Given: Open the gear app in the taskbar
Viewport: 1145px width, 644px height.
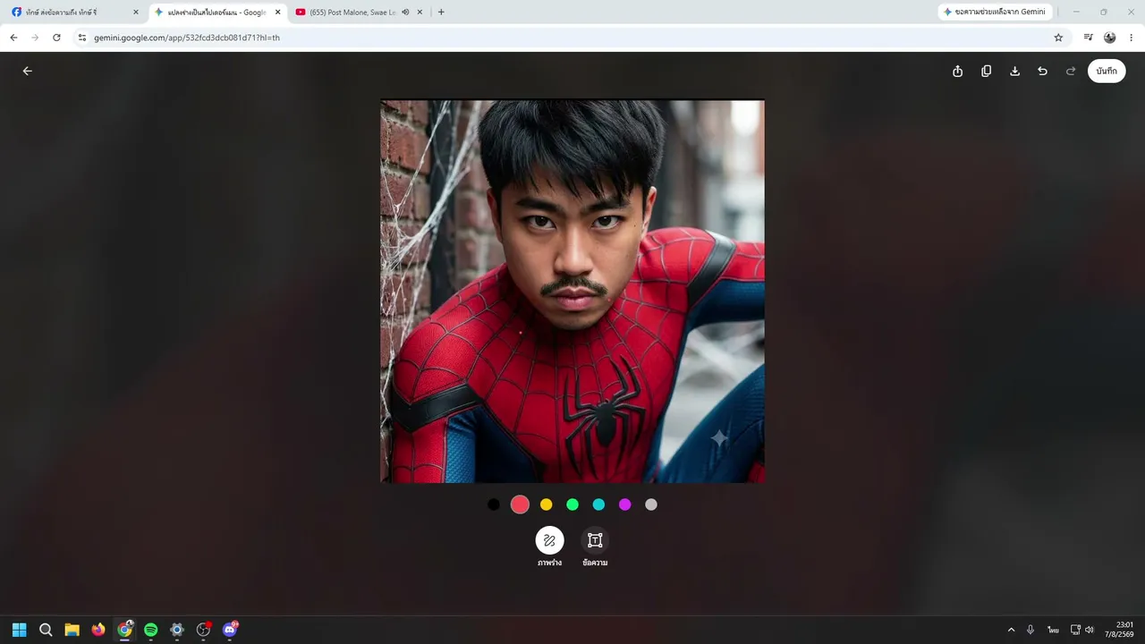Looking at the screenshot, I should point(177,630).
